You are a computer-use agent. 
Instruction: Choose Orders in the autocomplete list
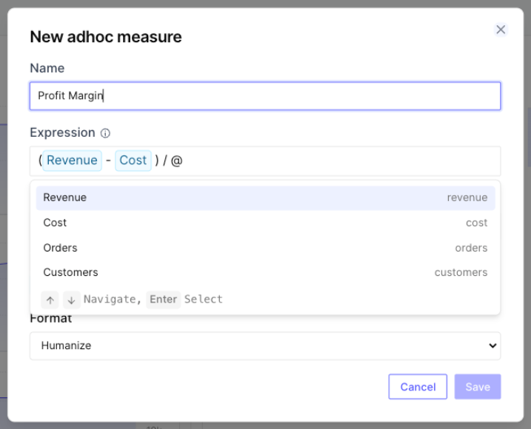[265, 248]
